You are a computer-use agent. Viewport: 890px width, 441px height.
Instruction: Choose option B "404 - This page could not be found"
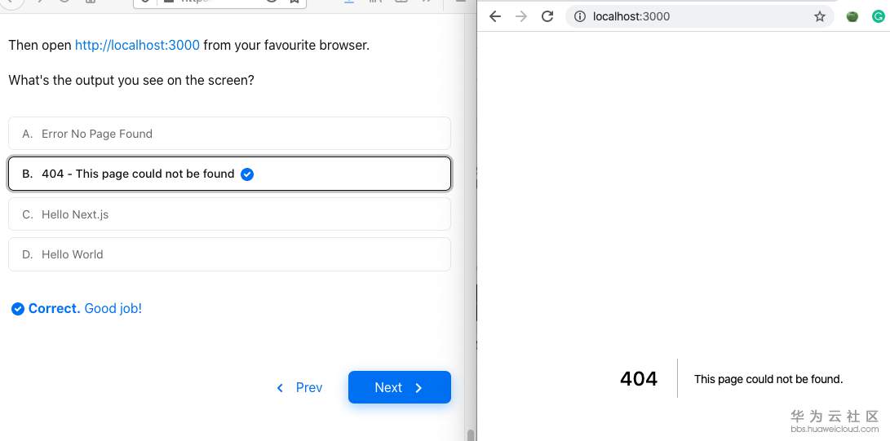coord(229,174)
